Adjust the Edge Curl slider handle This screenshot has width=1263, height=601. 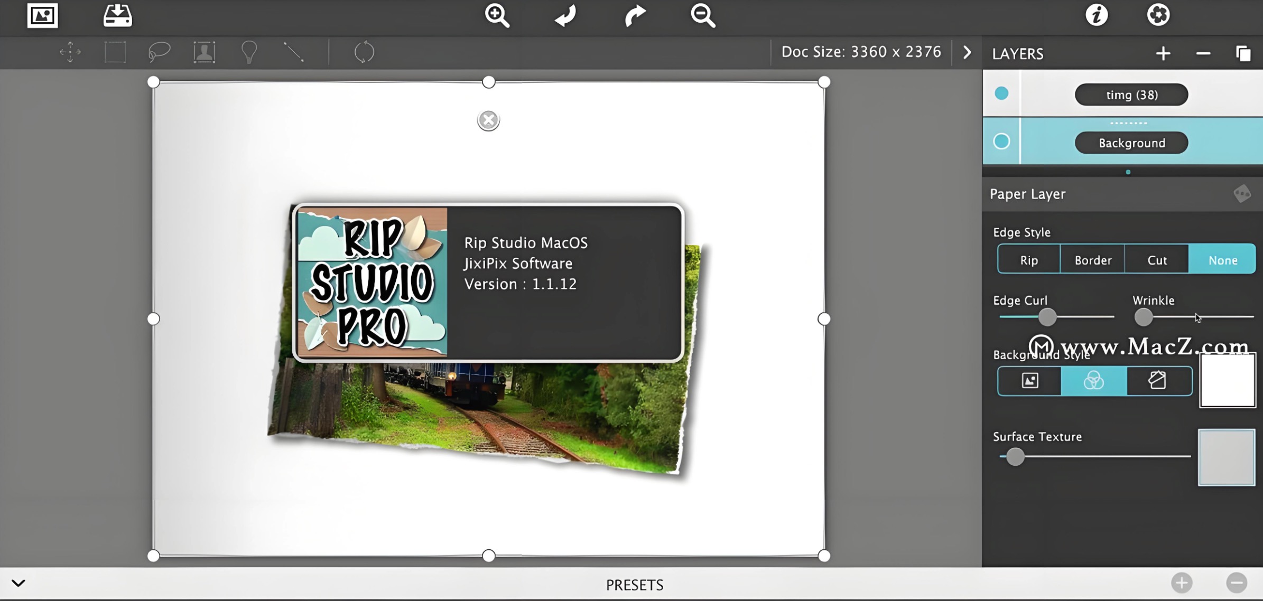(1047, 317)
